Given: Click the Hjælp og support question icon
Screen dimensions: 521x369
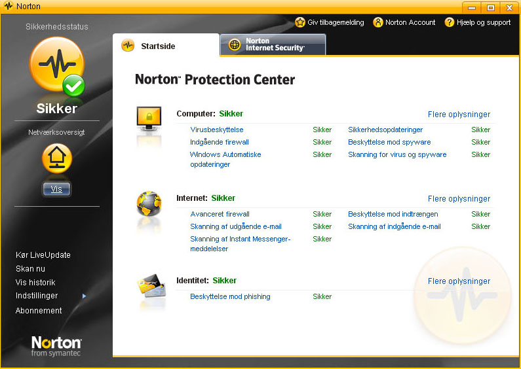Looking at the screenshot, I should [x=449, y=22].
